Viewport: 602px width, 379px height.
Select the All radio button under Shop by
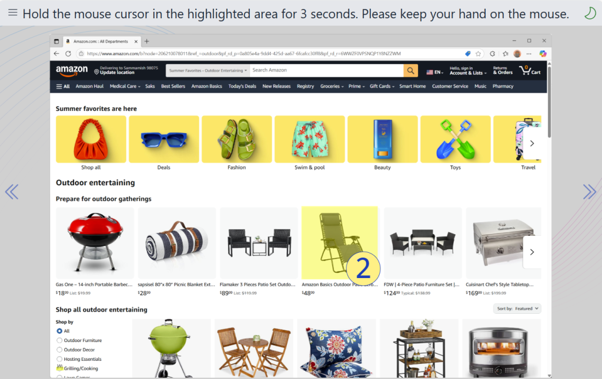(x=59, y=331)
